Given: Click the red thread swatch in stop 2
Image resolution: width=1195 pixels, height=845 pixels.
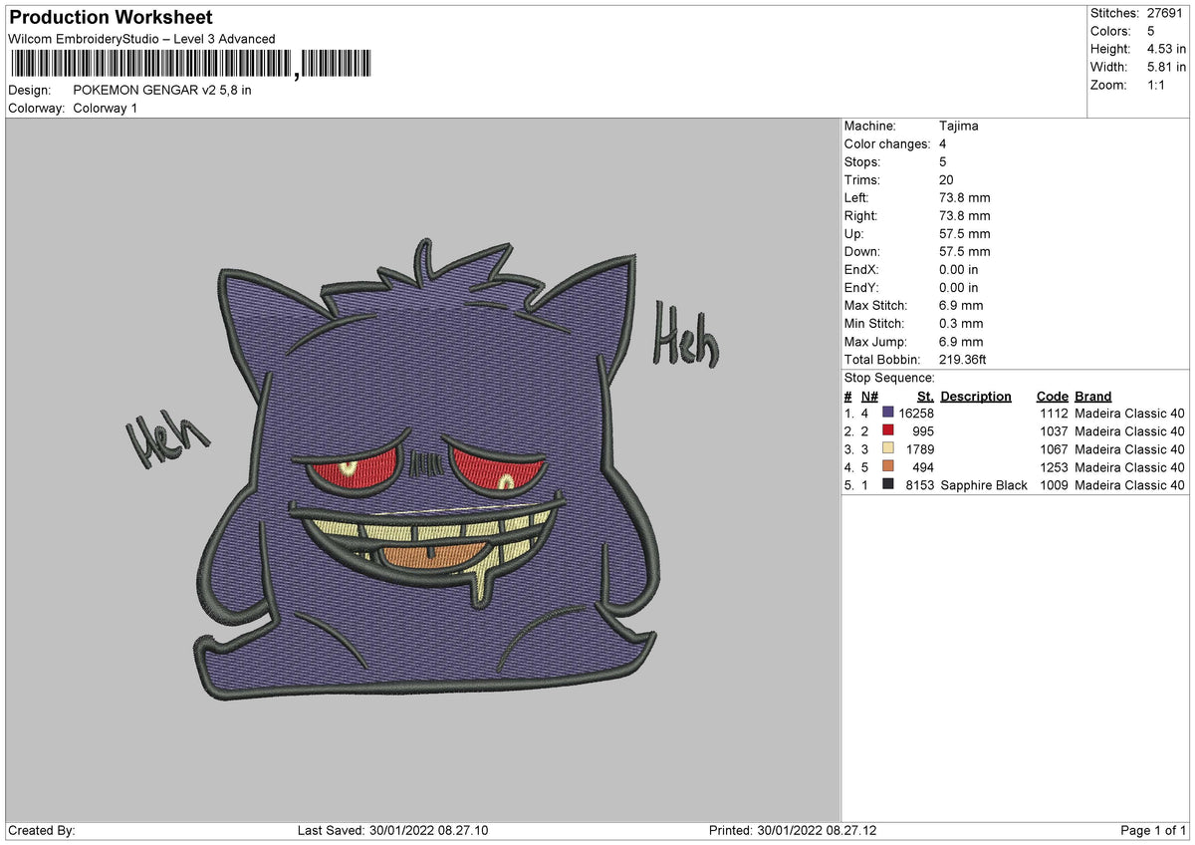Looking at the screenshot, I should tap(888, 431).
